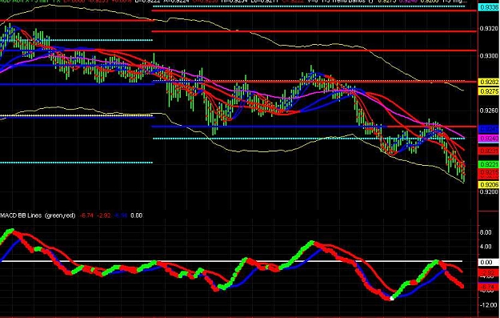The image size is (500, 318).
Task: Click the 0.9200 price axis label
Action: pos(489,192)
